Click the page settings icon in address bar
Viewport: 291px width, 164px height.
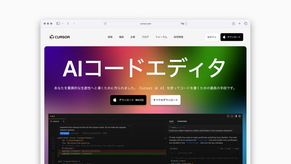[105, 24]
